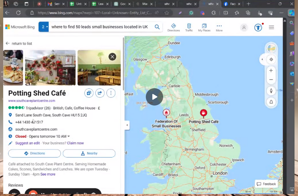Zoom out the map with minus button

coord(271,80)
